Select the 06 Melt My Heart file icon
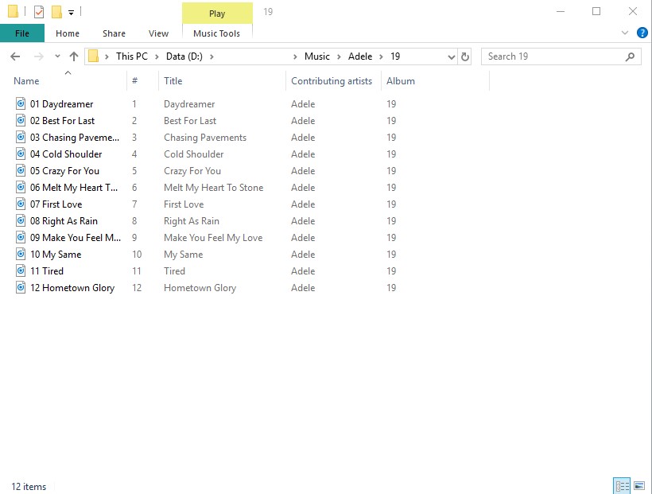Screen dimensions: 652x494 pyautogui.click(x=21, y=187)
